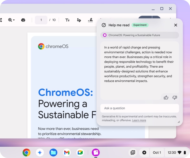Image resolution: width=190 pixels, height=158 pixels.
Task: Open Chrome from the shelf
Action: (26, 152)
